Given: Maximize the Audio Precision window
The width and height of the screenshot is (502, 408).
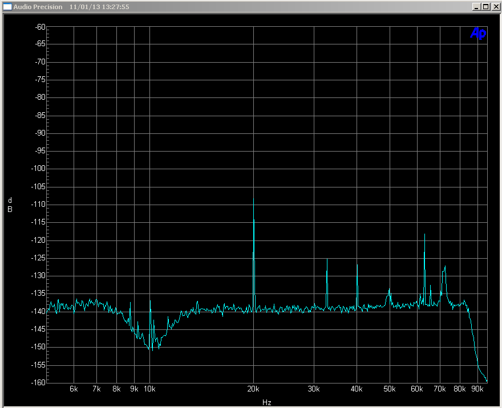Looking at the screenshot, I should (485, 7).
